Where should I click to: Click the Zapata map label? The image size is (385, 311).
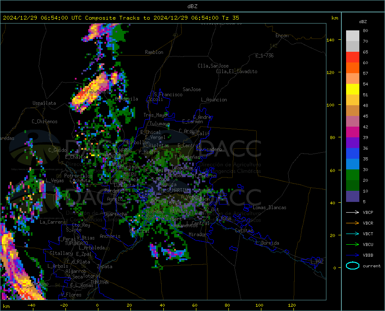click(105, 267)
